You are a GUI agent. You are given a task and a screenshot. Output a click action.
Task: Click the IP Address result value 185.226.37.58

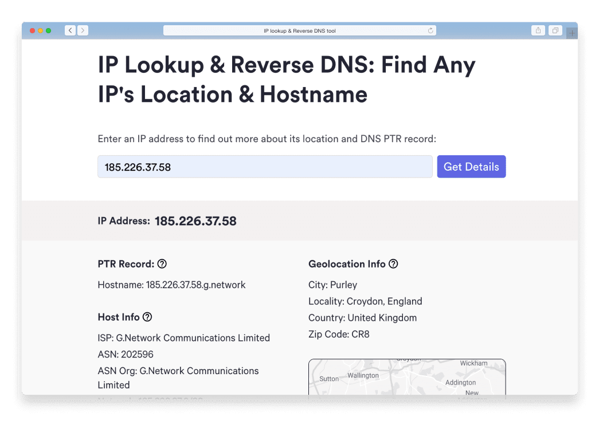[195, 221]
